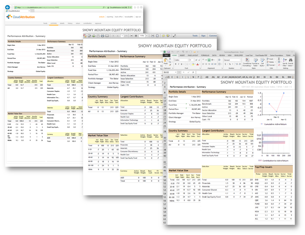Click Conditional Formatting in the Excel ribbon
Viewport: 305px width, 235px height.
point(247,63)
